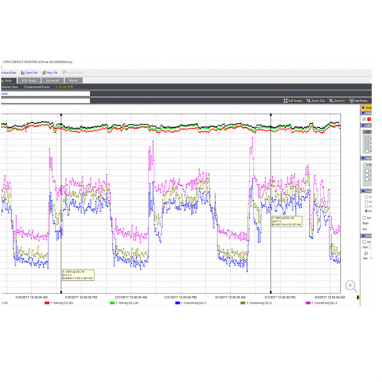Image resolution: width=382 pixels, height=382 pixels.
Task: Select the V, A, Hz, THD view
Action: click(64, 87)
